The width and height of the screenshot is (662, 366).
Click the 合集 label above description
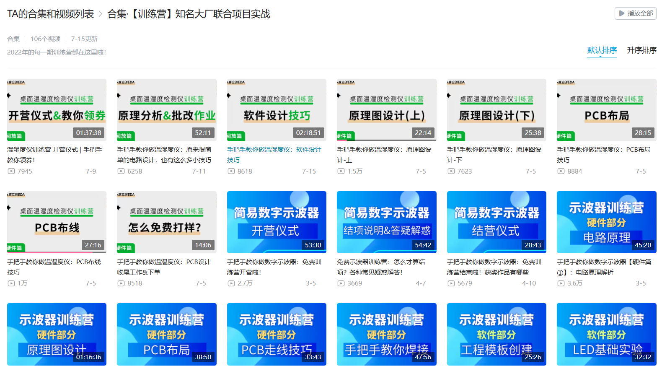(13, 39)
